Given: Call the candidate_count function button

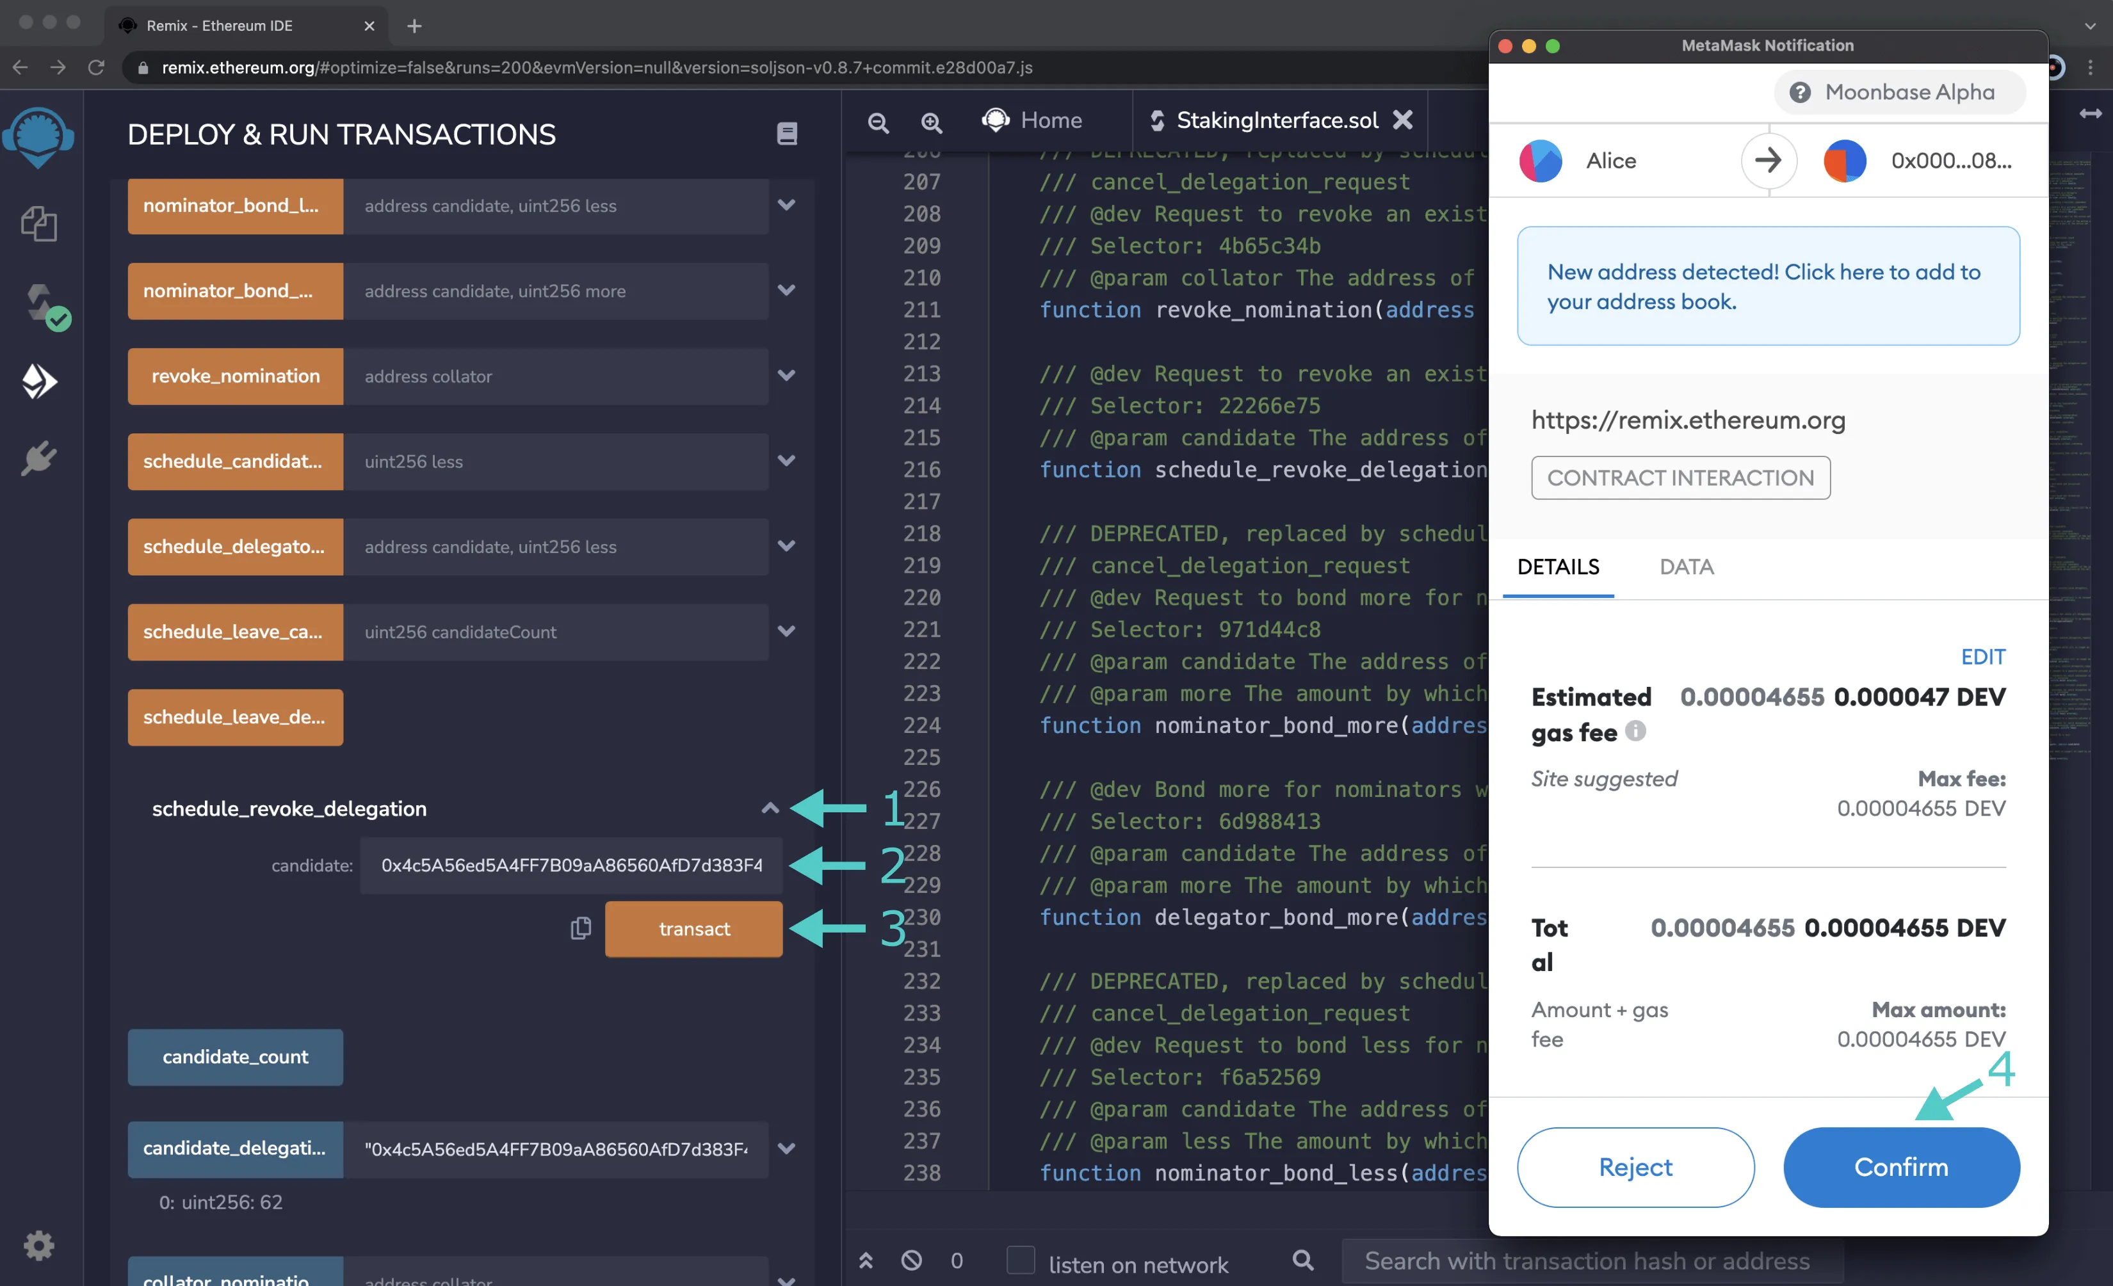Looking at the screenshot, I should 235,1056.
